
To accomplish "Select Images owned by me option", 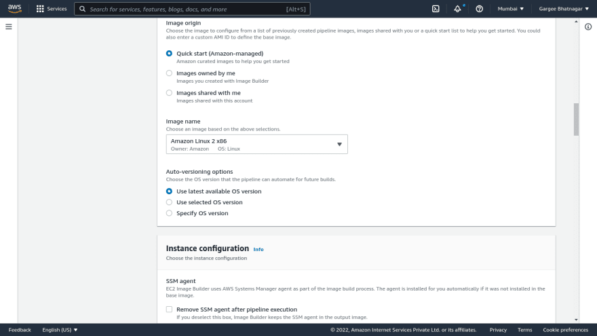I will pos(169,73).
